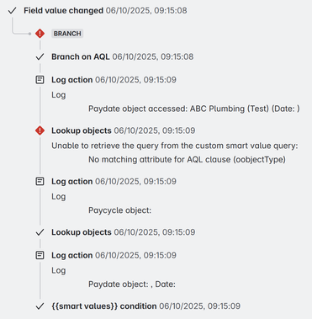312x319 pixels.
Task: Click the Paydate object accessed log message
Action: [194, 109]
